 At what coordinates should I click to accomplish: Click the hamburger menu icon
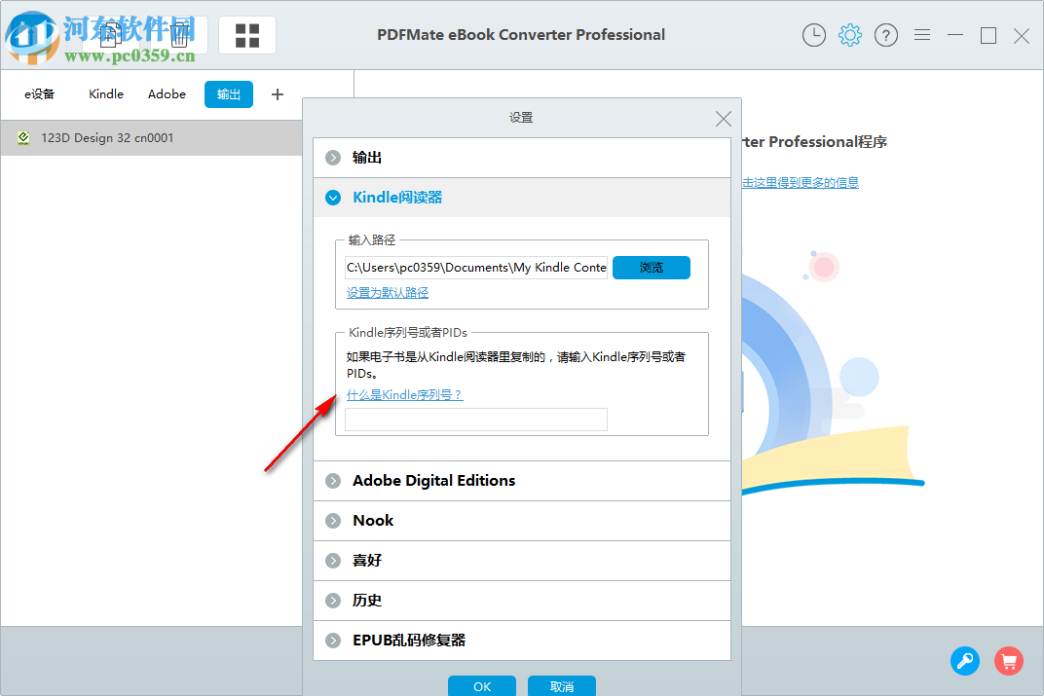click(921, 35)
